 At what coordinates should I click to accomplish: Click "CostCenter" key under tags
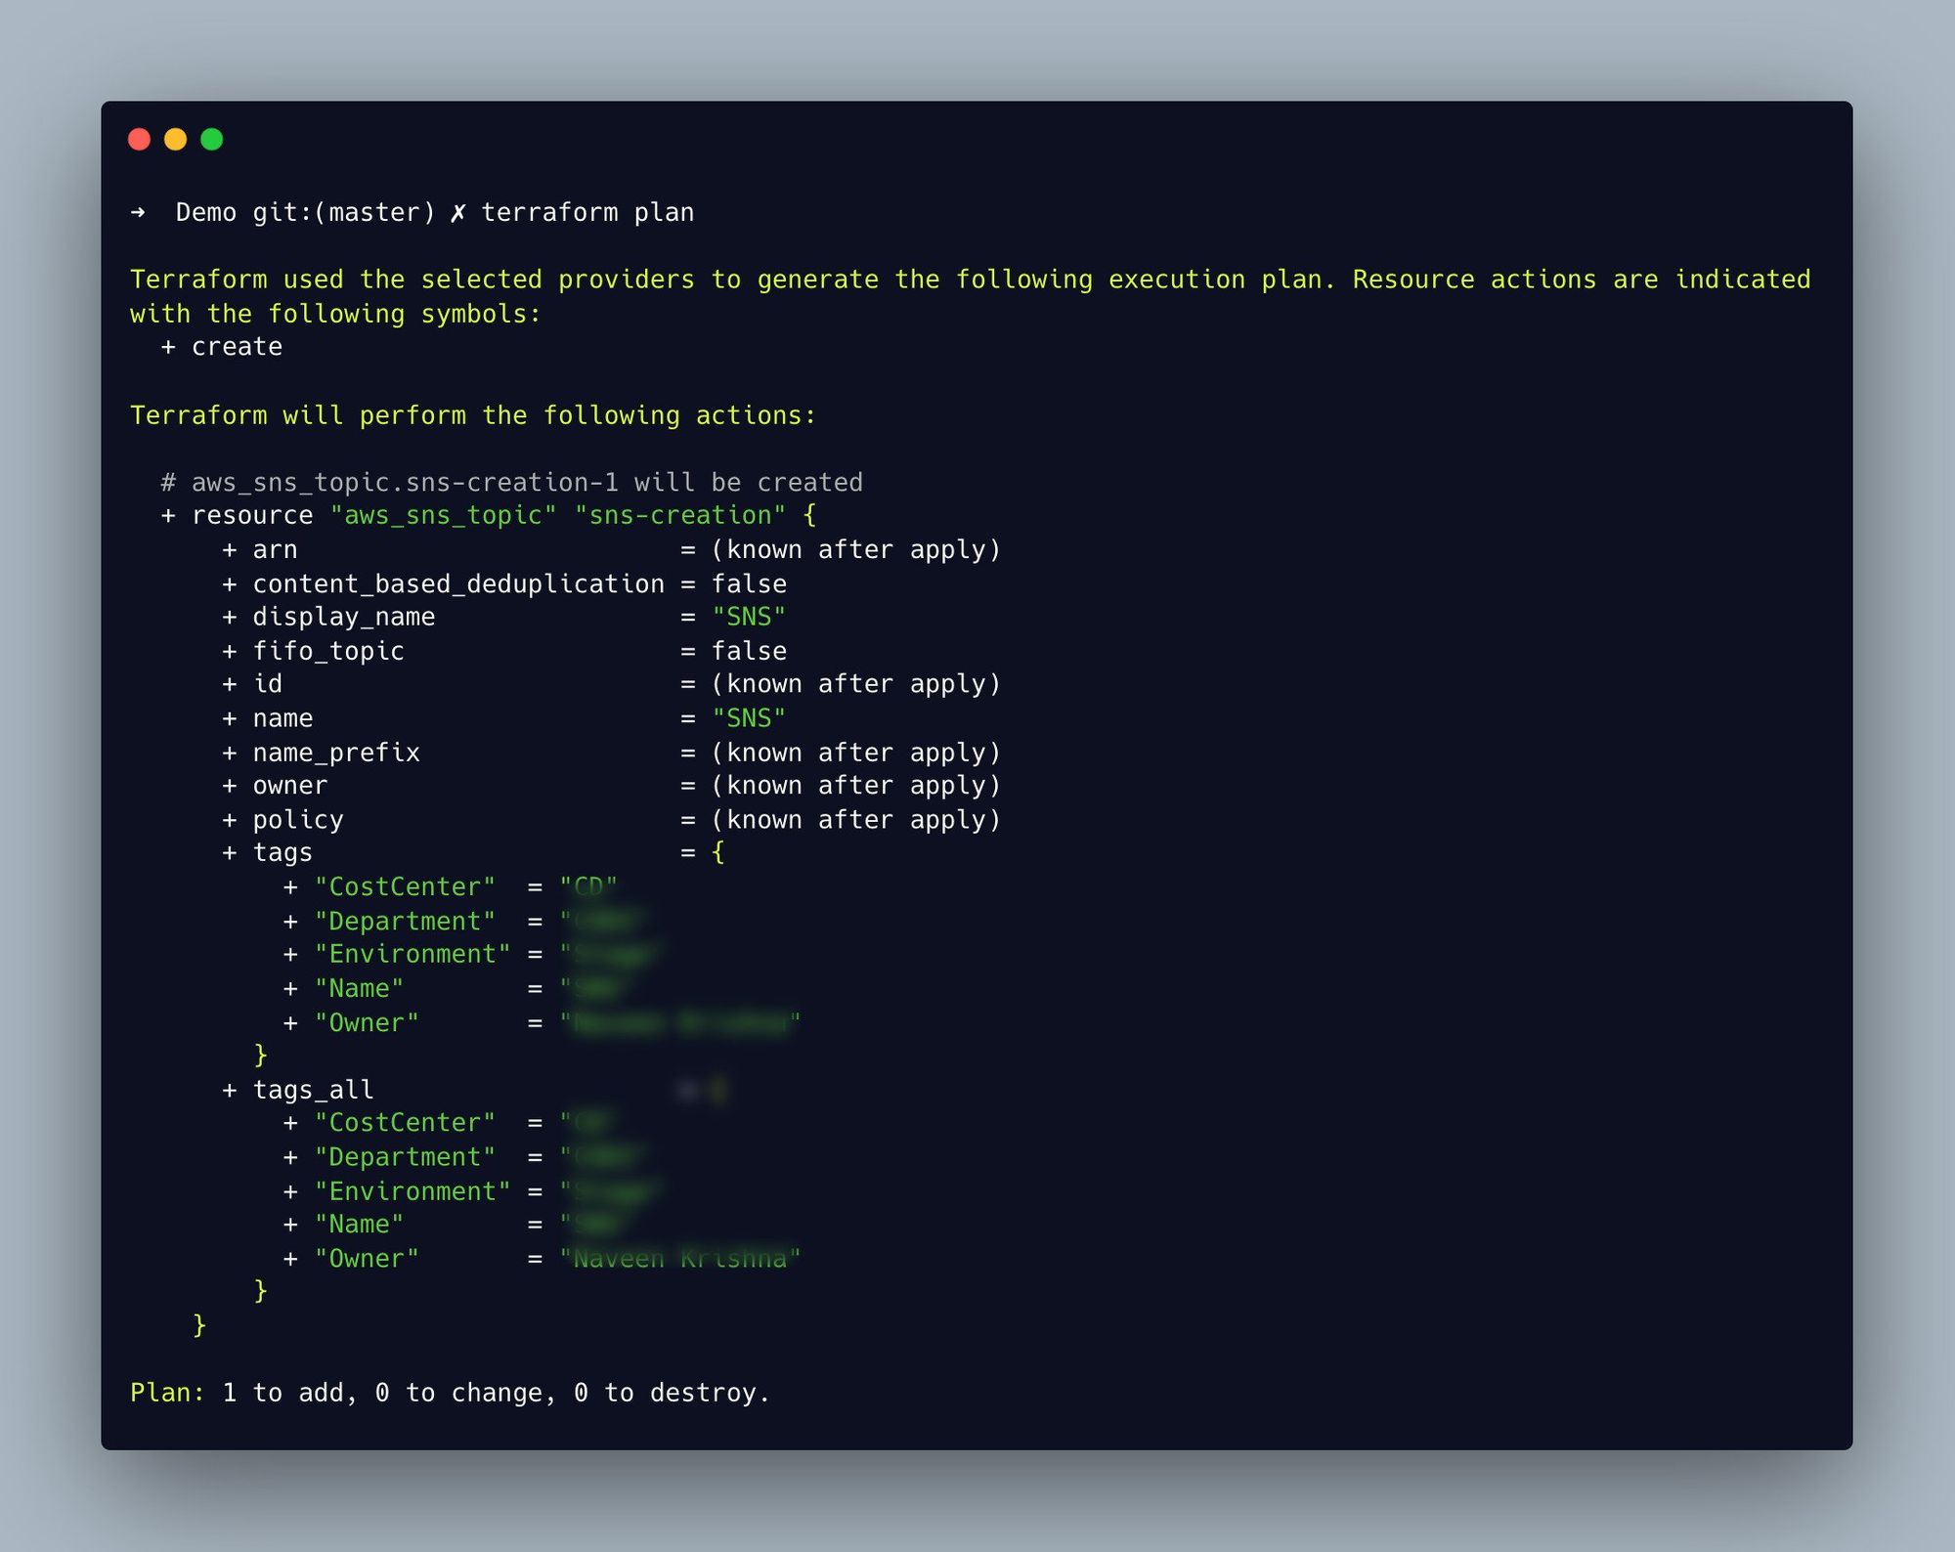405,887
